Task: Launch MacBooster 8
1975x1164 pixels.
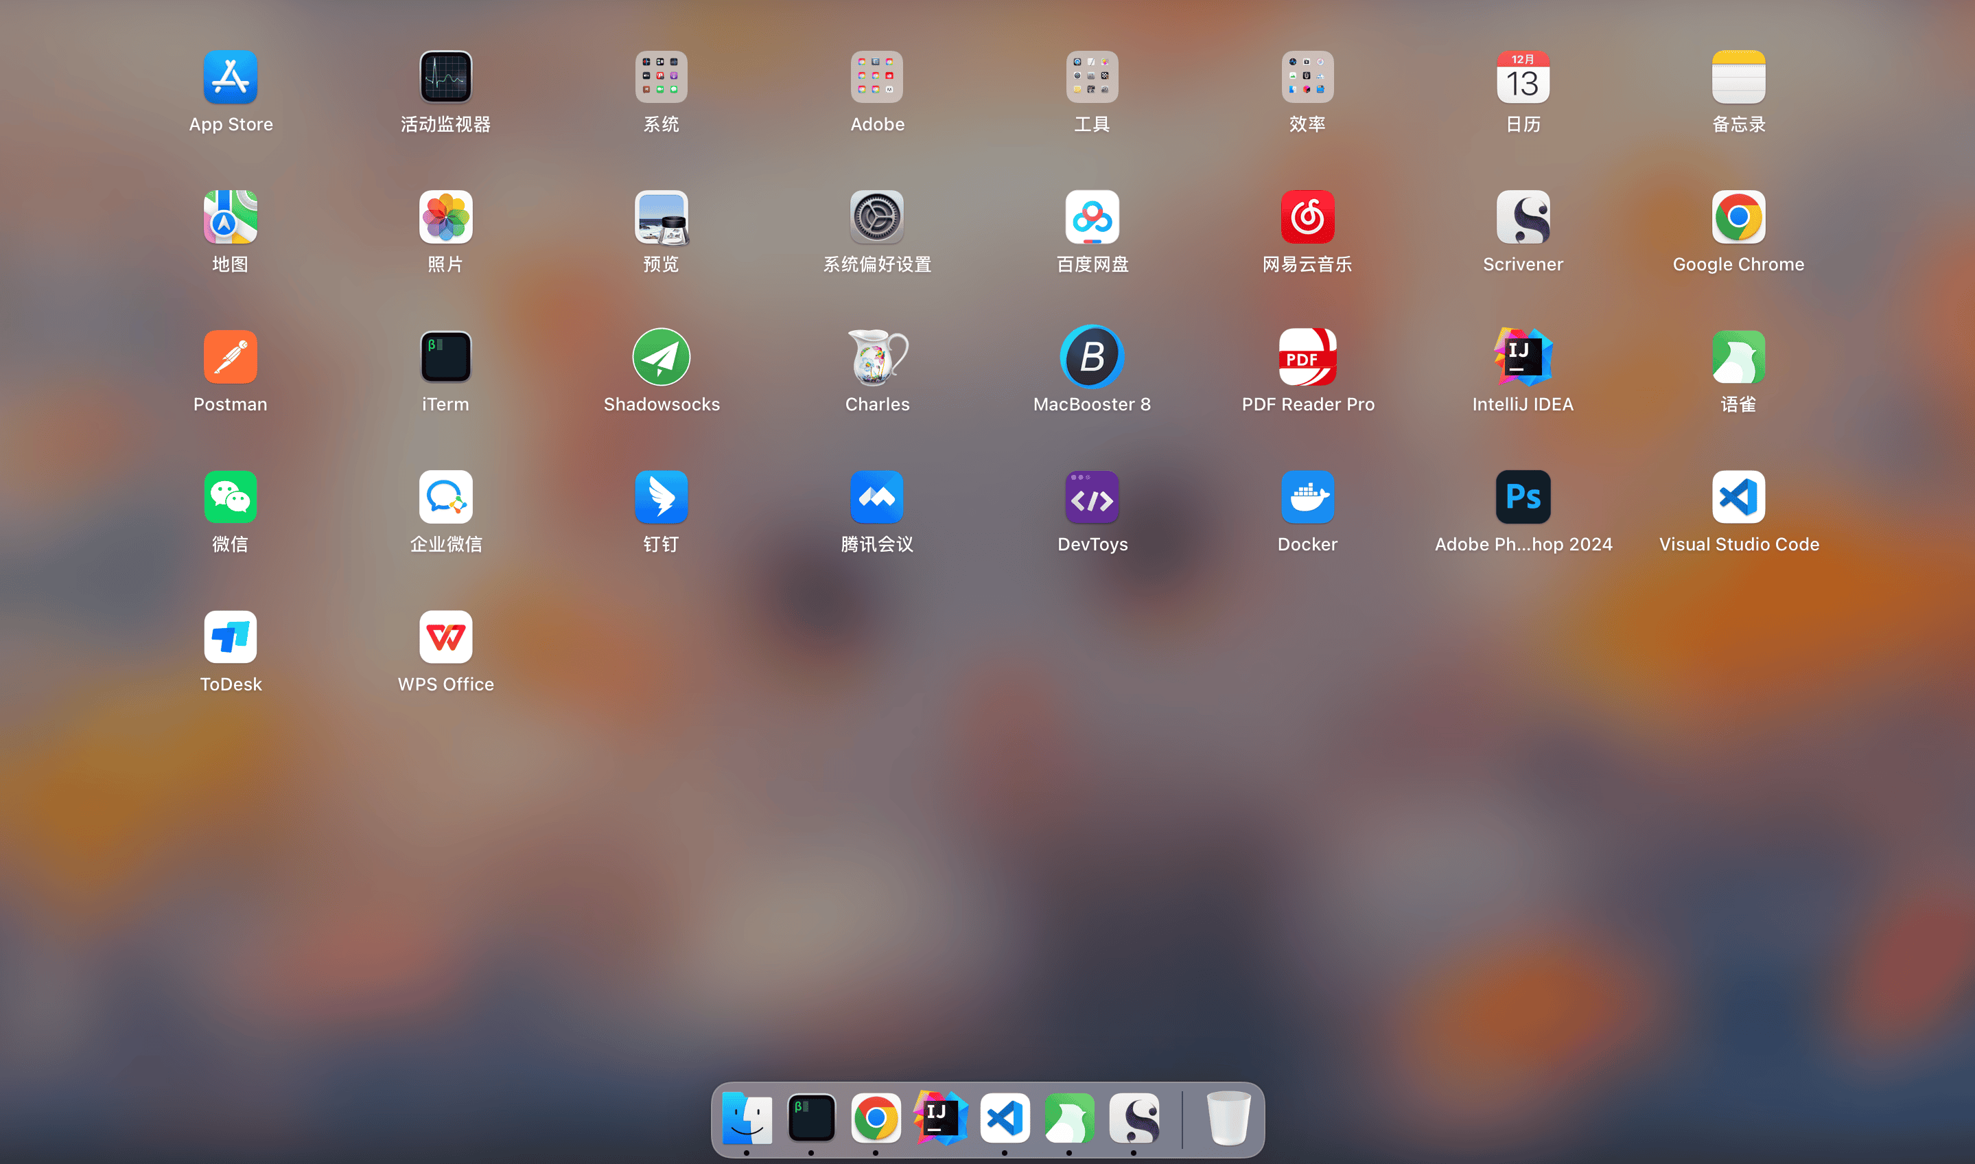Action: click(1091, 358)
